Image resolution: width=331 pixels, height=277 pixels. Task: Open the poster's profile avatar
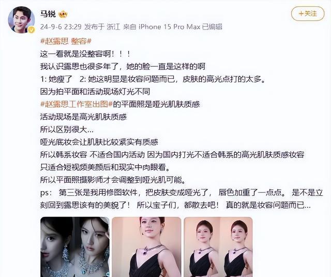click(x=21, y=20)
